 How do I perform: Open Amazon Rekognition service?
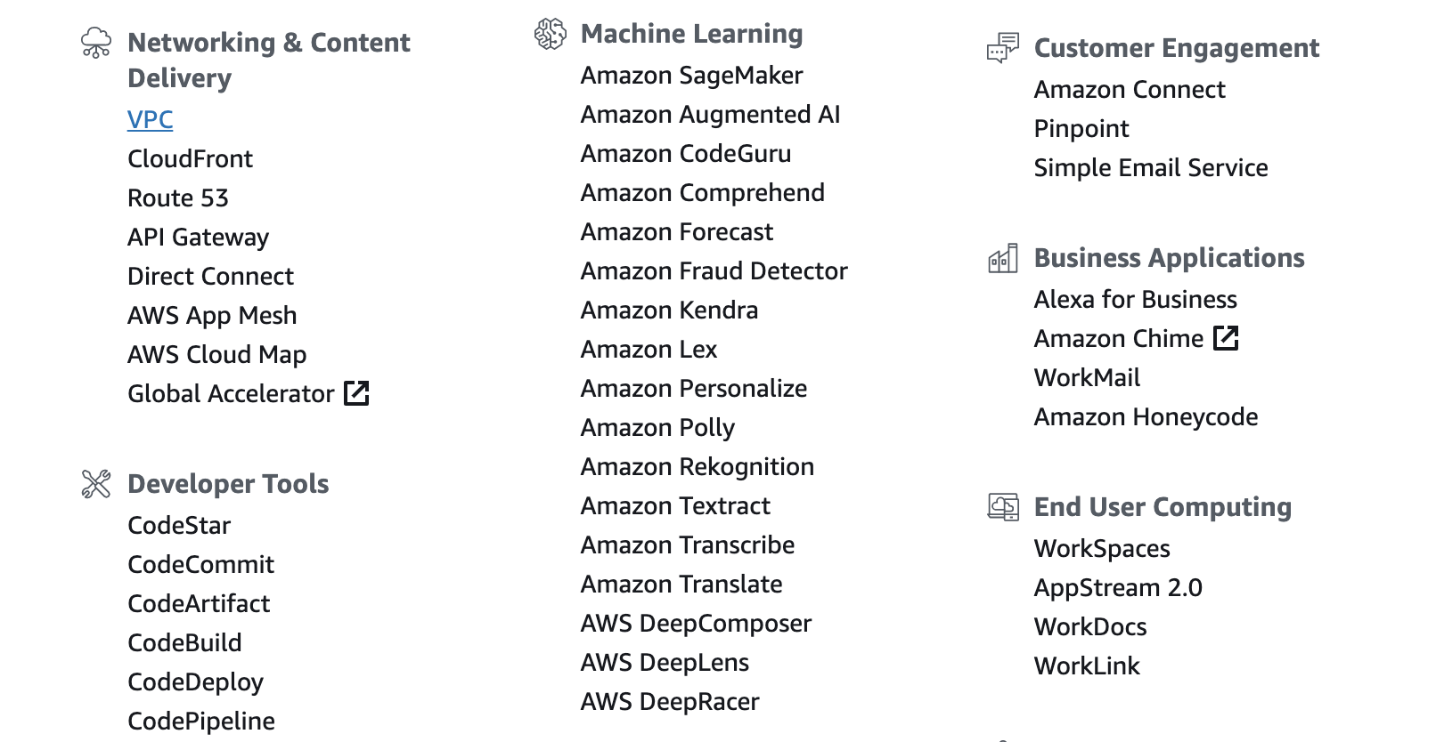(x=697, y=467)
